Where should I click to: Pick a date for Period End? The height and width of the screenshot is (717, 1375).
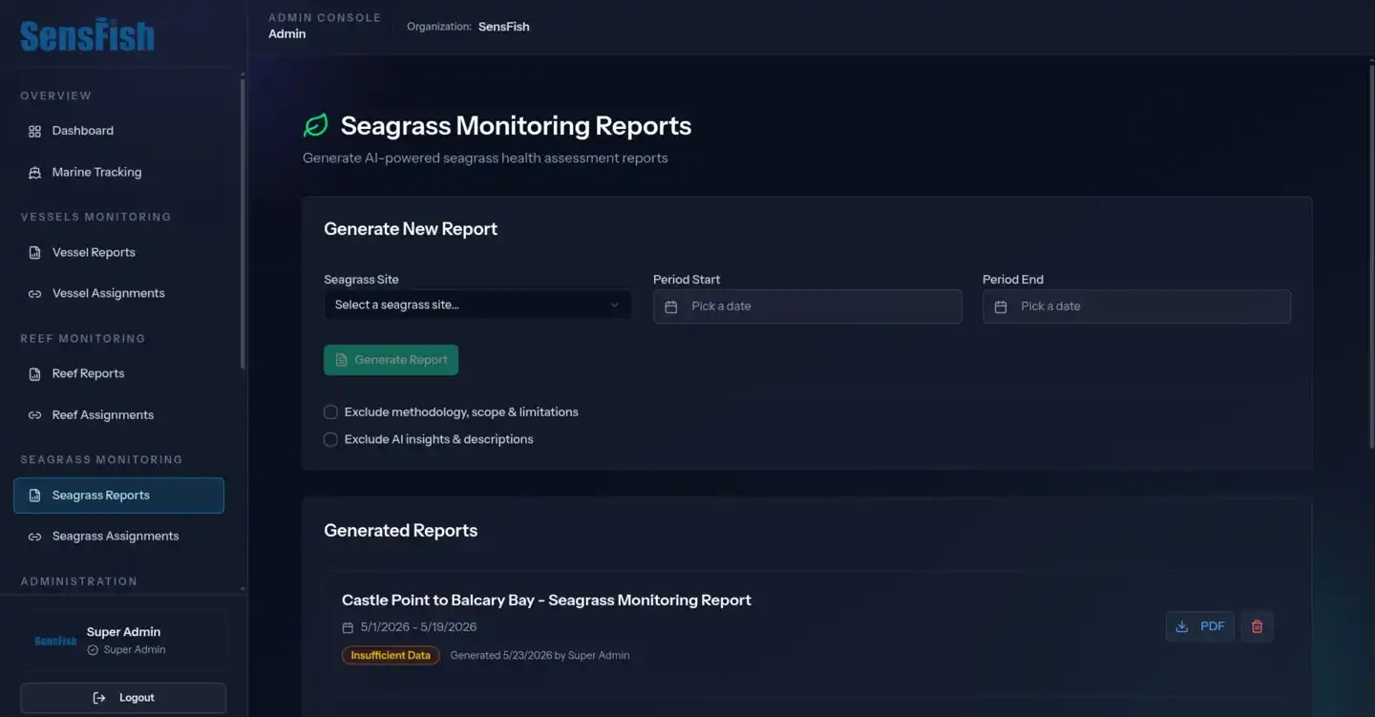(1137, 306)
